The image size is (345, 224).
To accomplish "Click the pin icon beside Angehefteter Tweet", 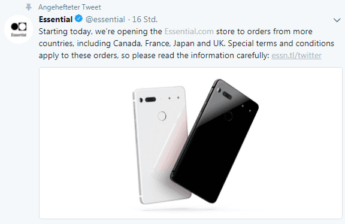I will [29, 7].
